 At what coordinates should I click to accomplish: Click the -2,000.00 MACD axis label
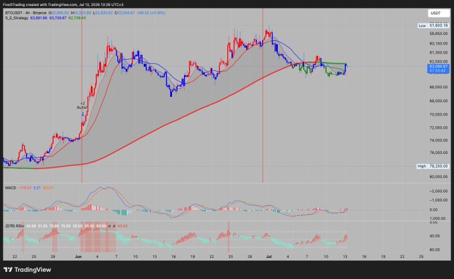(x=437, y=191)
